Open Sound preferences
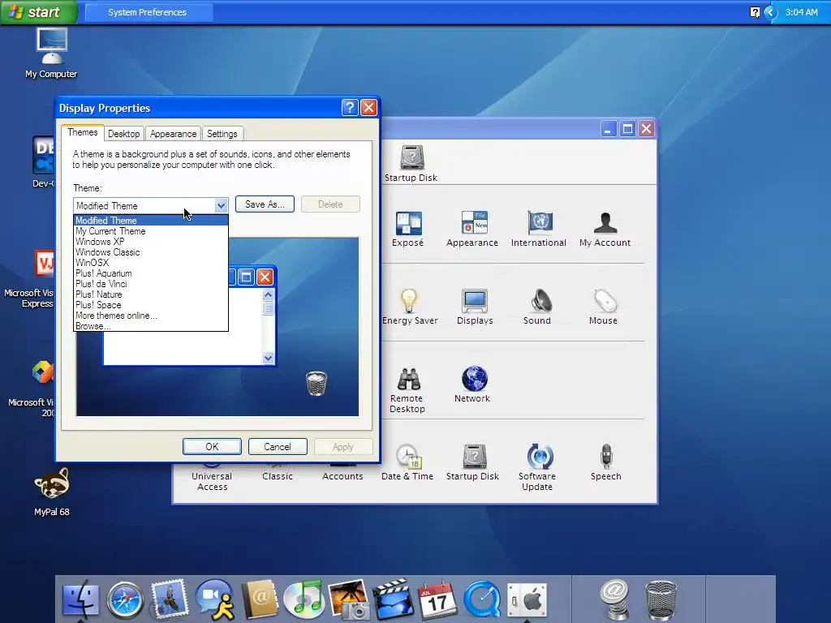Screen dimensions: 831x623 point(537,307)
